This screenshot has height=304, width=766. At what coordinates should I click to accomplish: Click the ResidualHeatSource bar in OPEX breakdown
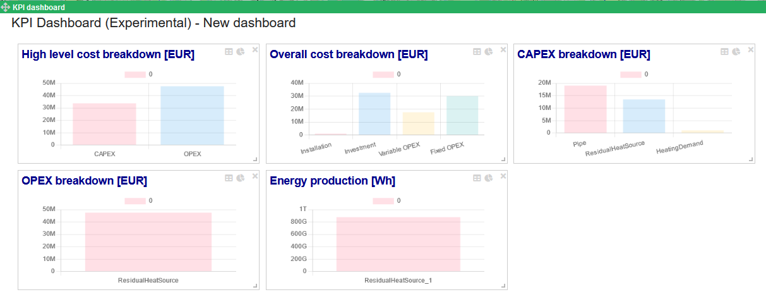(148, 242)
